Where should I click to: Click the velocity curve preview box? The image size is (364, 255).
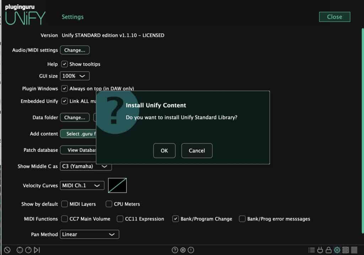pyautogui.click(x=117, y=185)
